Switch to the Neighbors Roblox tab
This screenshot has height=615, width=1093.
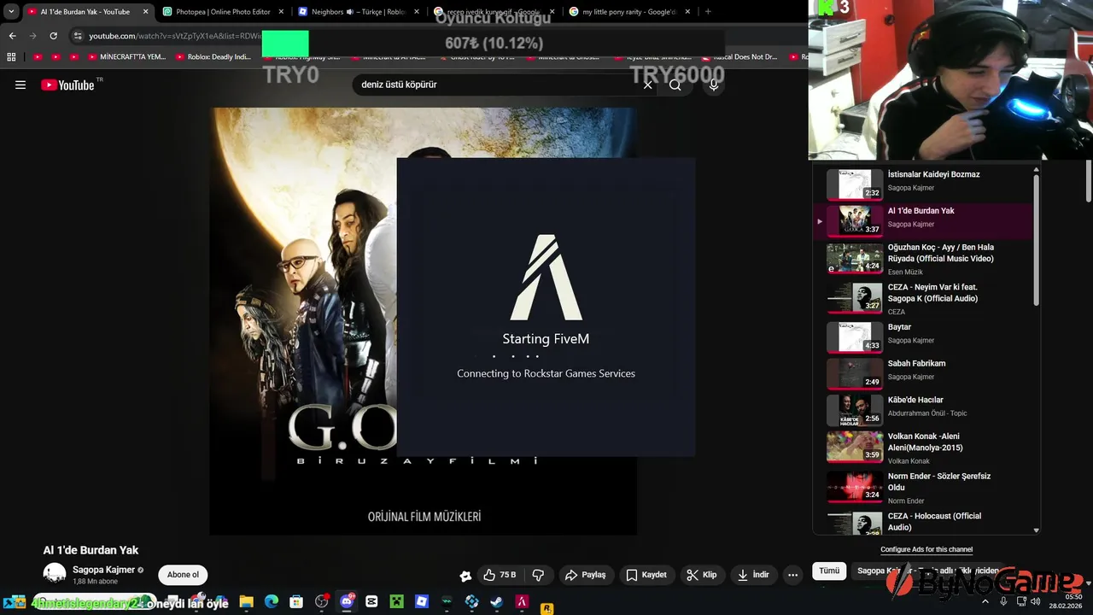(x=359, y=12)
